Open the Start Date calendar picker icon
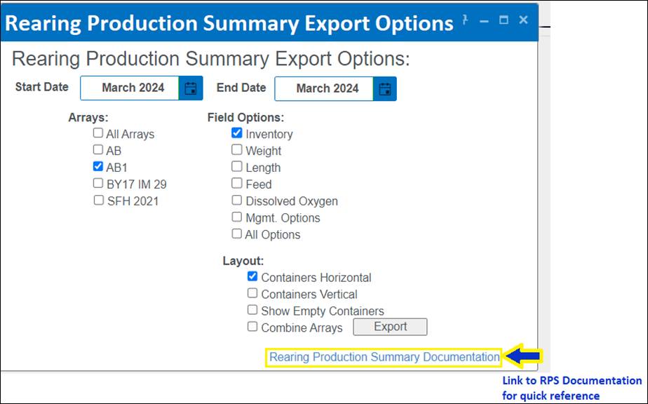The width and height of the screenshot is (648, 404). (191, 88)
